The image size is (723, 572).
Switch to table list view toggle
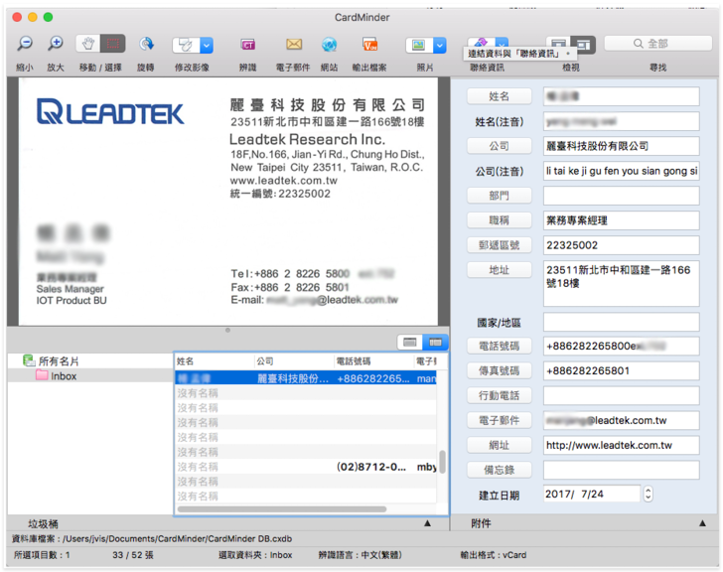coord(433,342)
